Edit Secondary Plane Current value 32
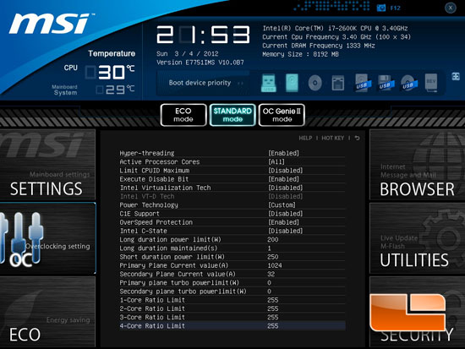 click(271, 274)
